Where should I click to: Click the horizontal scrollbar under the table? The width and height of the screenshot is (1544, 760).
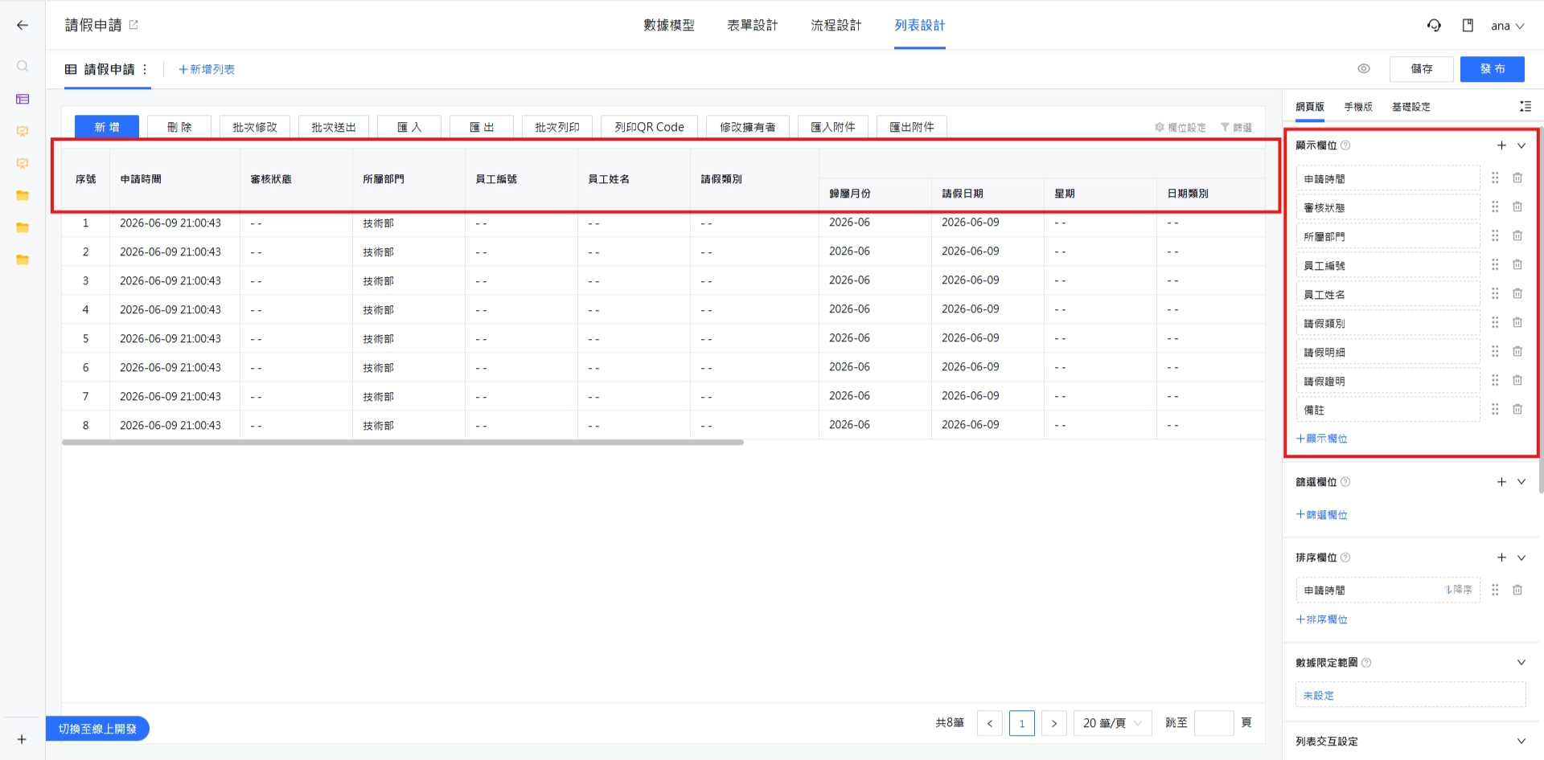coord(403,443)
